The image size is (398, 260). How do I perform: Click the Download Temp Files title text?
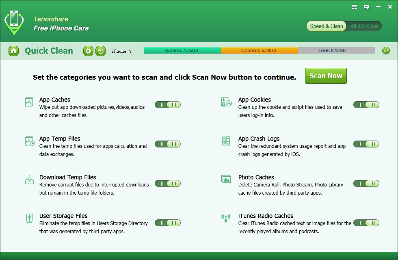click(x=67, y=177)
